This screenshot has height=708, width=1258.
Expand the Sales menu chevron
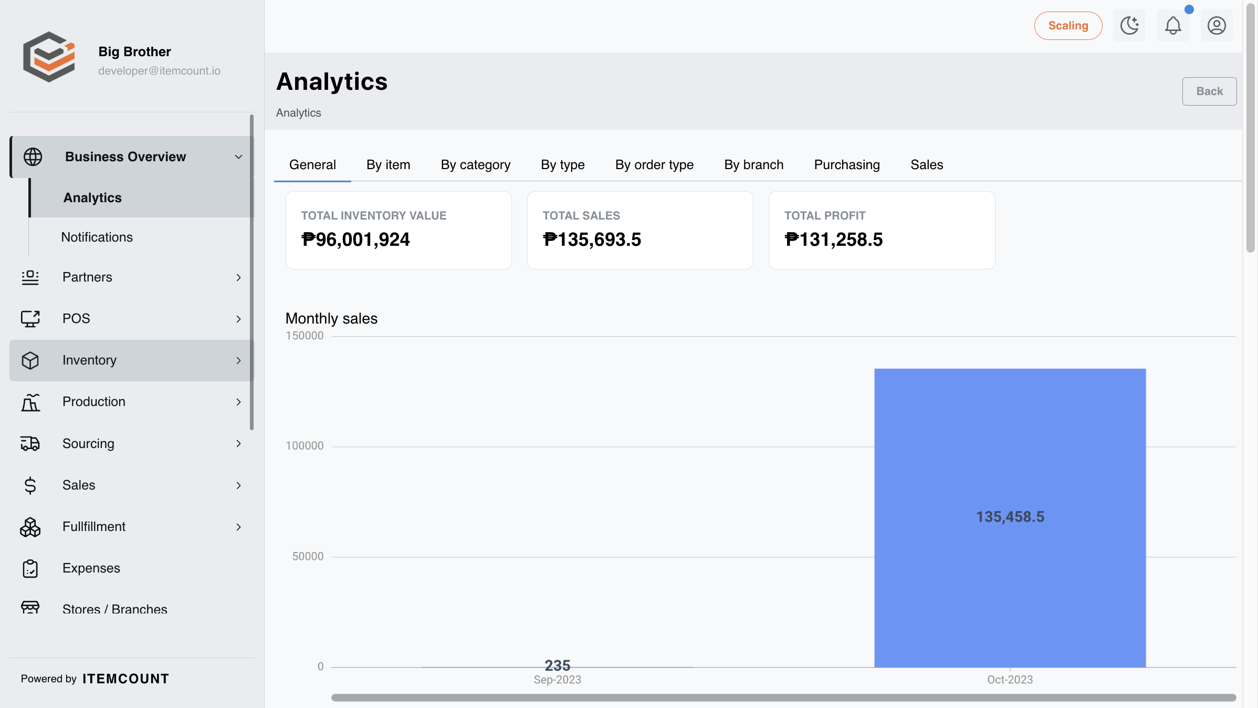(238, 485)
